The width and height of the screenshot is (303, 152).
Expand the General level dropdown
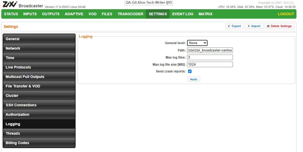coord(197,43)
